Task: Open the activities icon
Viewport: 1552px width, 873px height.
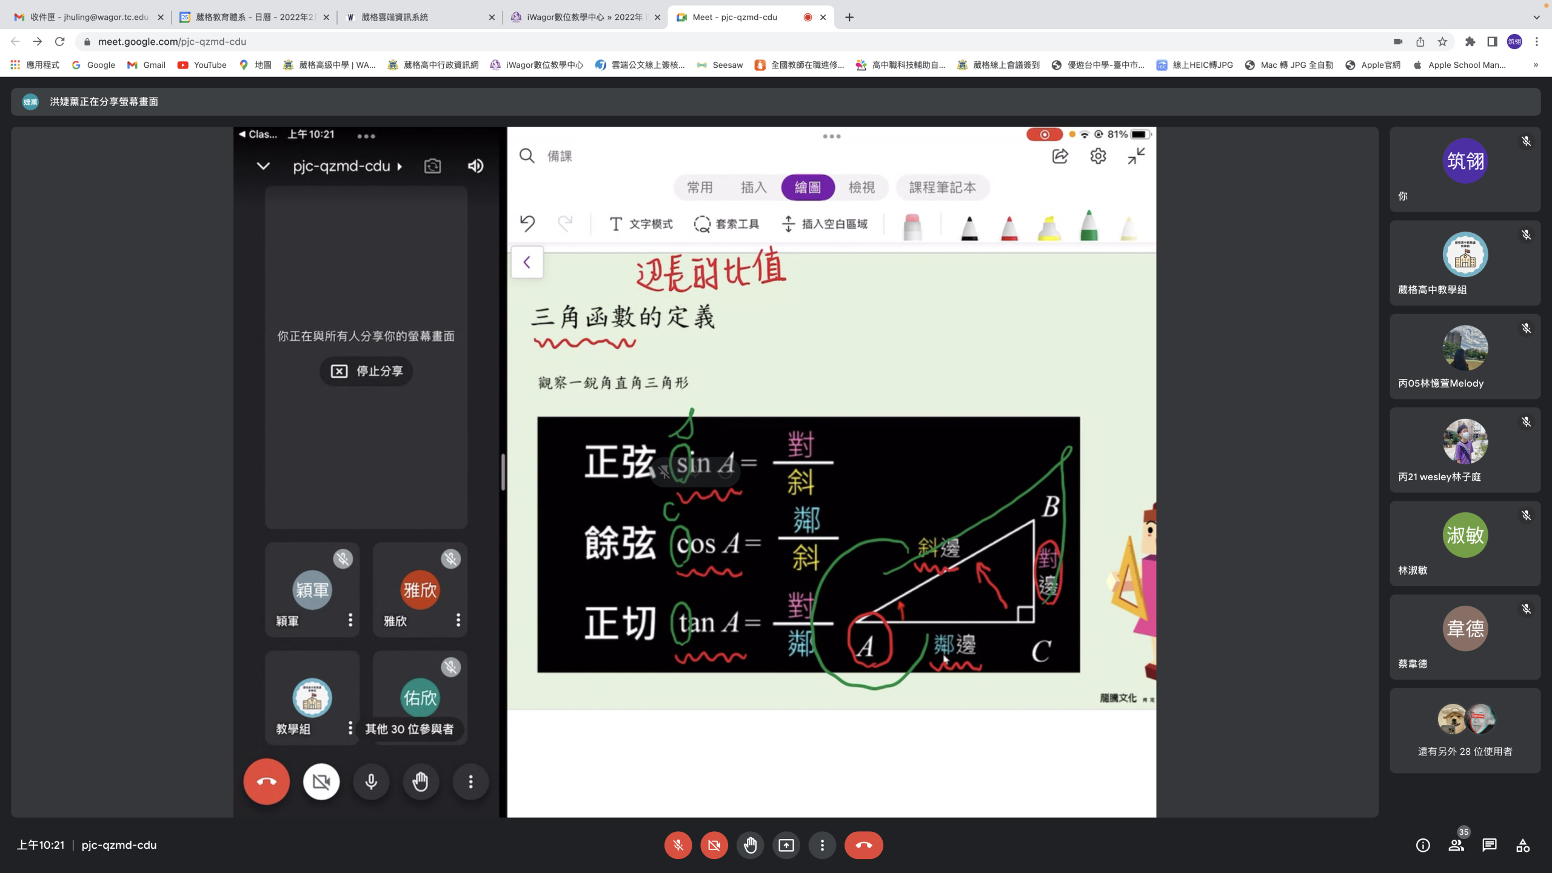Action: [x=1522, y=845]
